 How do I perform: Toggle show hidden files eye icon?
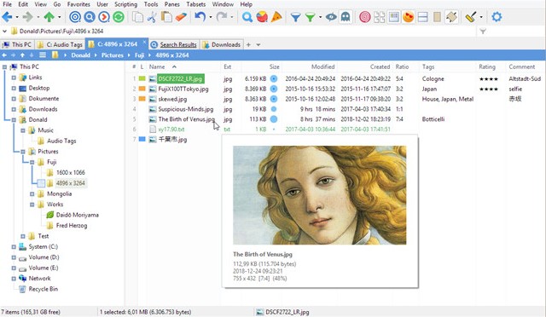[x=331, y=17]
